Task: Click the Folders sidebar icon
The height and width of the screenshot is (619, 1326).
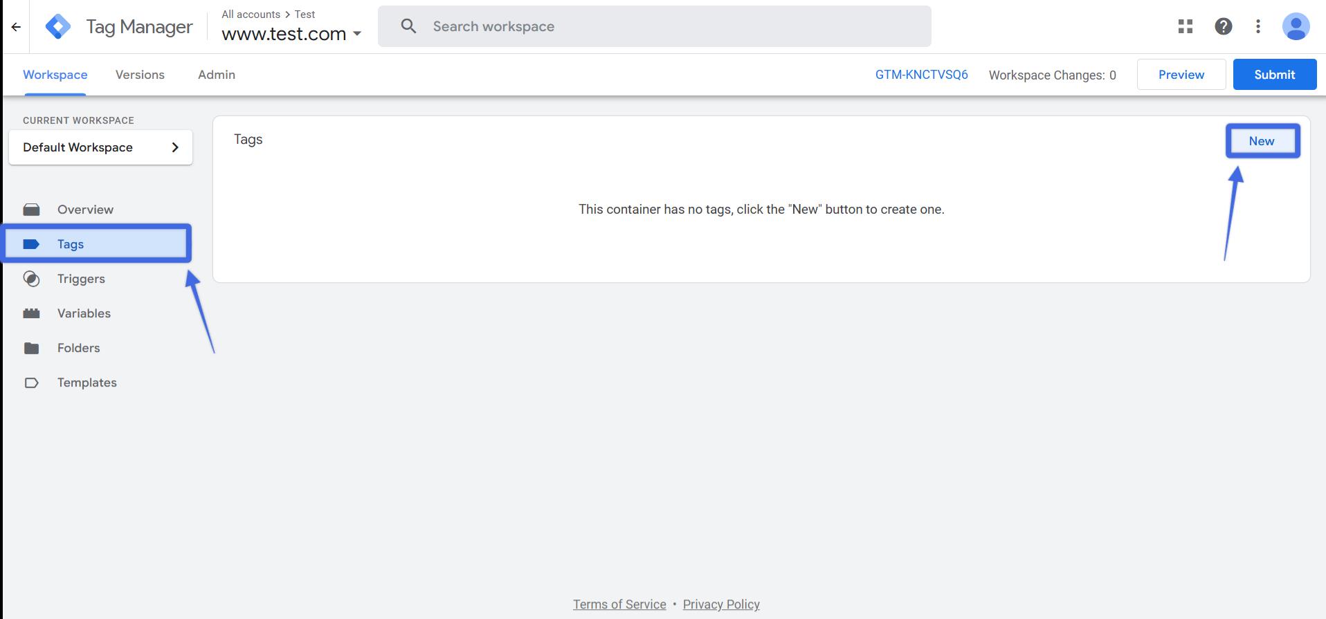Action: pos(32,348)
